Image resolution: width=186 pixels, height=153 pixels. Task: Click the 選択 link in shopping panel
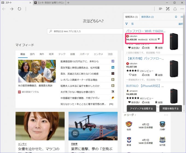(x=181, y=24)
